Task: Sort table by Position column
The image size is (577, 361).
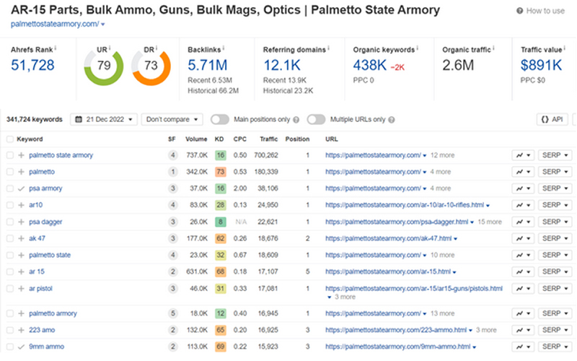Action: [x=297, y=139]
